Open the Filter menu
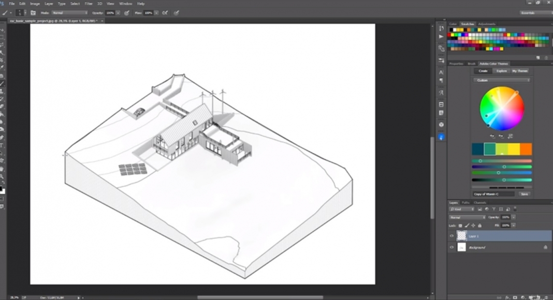553x300 pixels. (88, 4)
